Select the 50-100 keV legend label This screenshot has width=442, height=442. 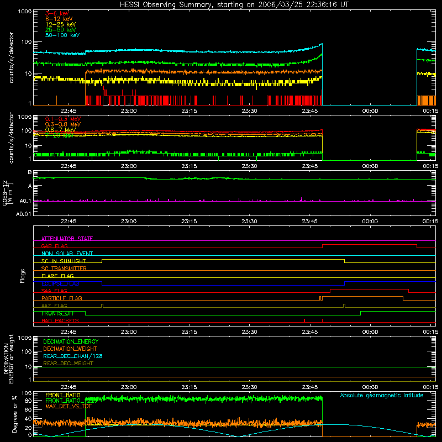click(x=62, y=35)
